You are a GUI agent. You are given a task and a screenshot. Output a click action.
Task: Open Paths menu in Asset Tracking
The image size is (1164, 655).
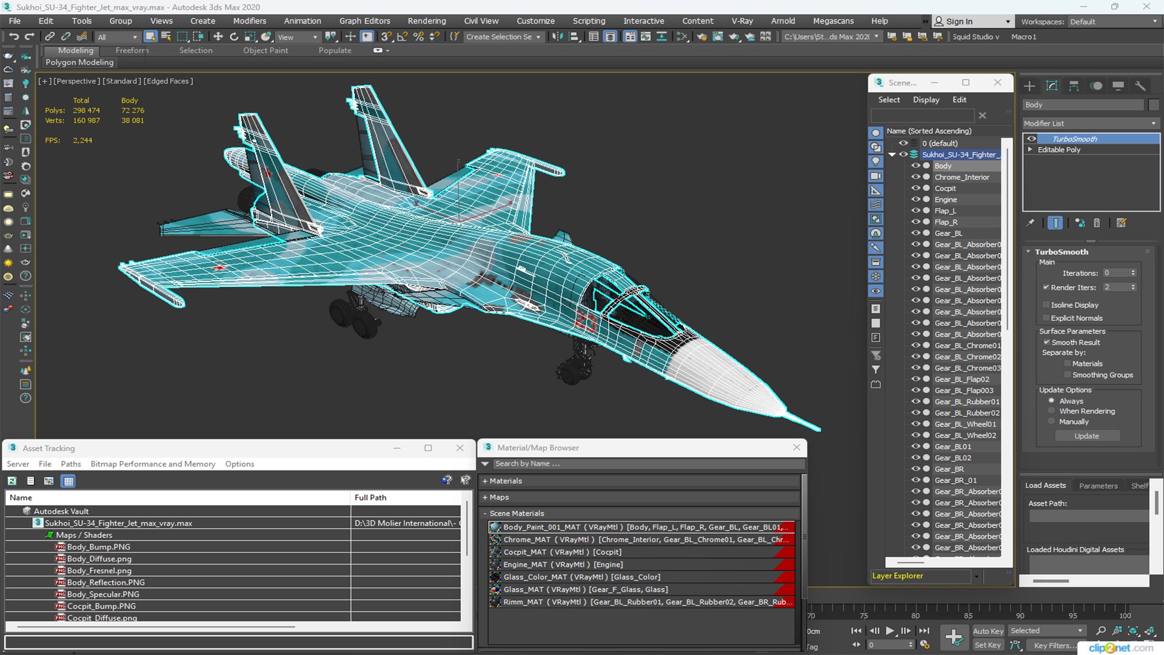click(70, 464)
